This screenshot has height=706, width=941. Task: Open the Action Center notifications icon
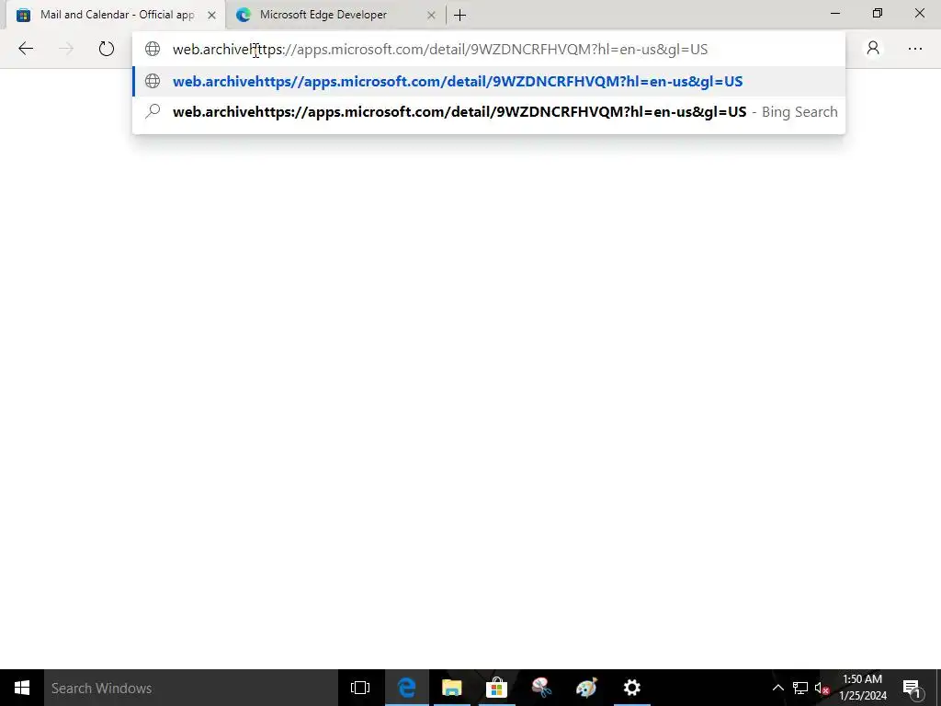coord(913,688)
